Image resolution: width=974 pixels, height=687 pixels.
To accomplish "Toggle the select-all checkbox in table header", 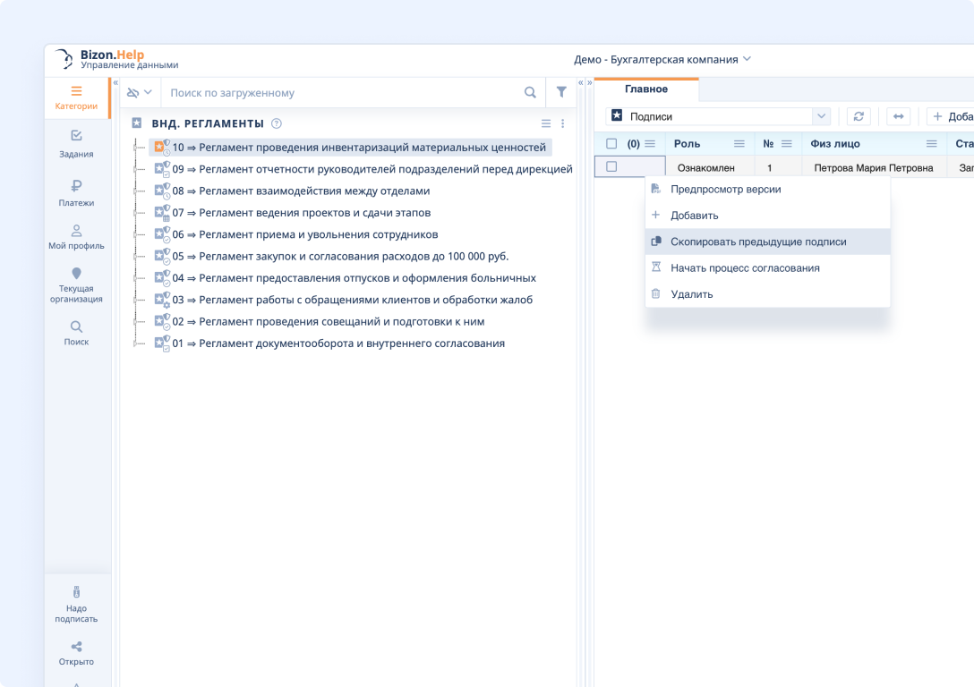I will [611, 143].
